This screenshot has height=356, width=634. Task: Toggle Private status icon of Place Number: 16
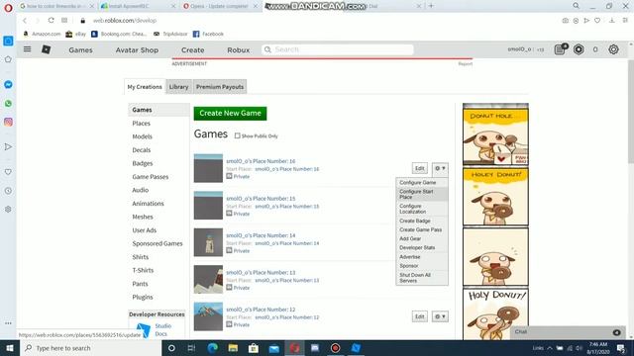[x=229, y=176]
